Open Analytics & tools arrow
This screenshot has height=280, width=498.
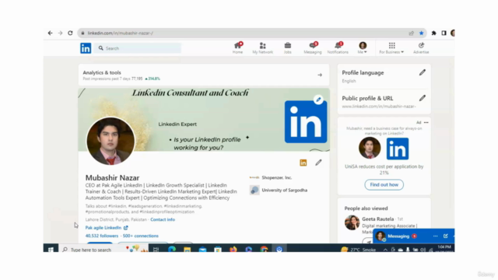pyautogui.click(x=320, y=75)
